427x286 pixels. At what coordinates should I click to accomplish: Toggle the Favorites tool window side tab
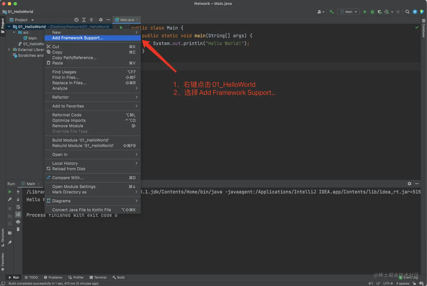tap(3, 262)
